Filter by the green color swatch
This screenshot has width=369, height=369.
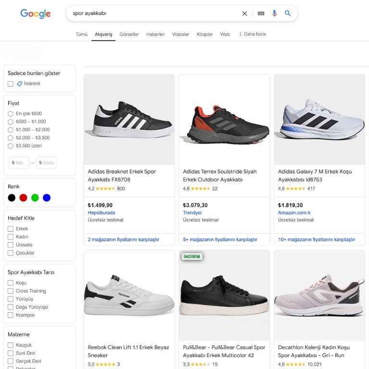click(x=35, y=197)
